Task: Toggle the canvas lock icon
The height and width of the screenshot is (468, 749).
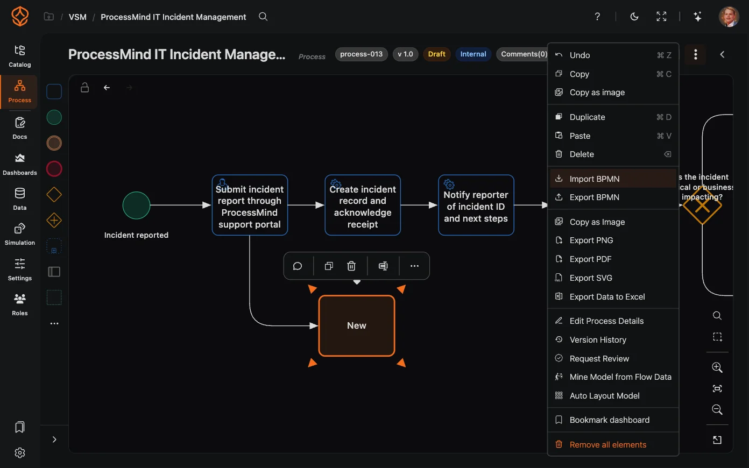Action: (x=84, y=88)
